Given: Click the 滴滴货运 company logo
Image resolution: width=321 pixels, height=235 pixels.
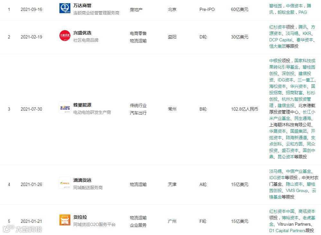Looking at the screenshot, I should click(x=65, y=183).
